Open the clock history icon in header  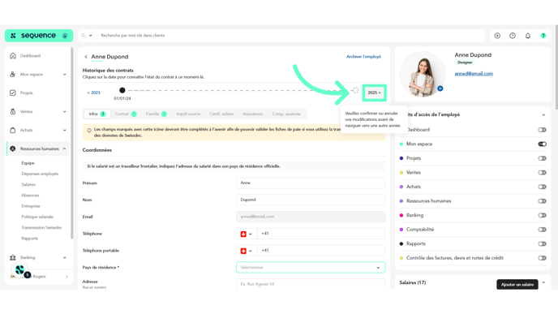tap(513, 36)
